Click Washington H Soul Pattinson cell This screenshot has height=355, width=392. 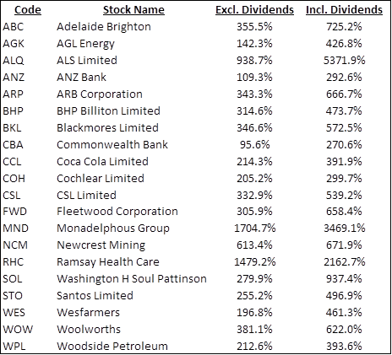click(x=132, y=279)
